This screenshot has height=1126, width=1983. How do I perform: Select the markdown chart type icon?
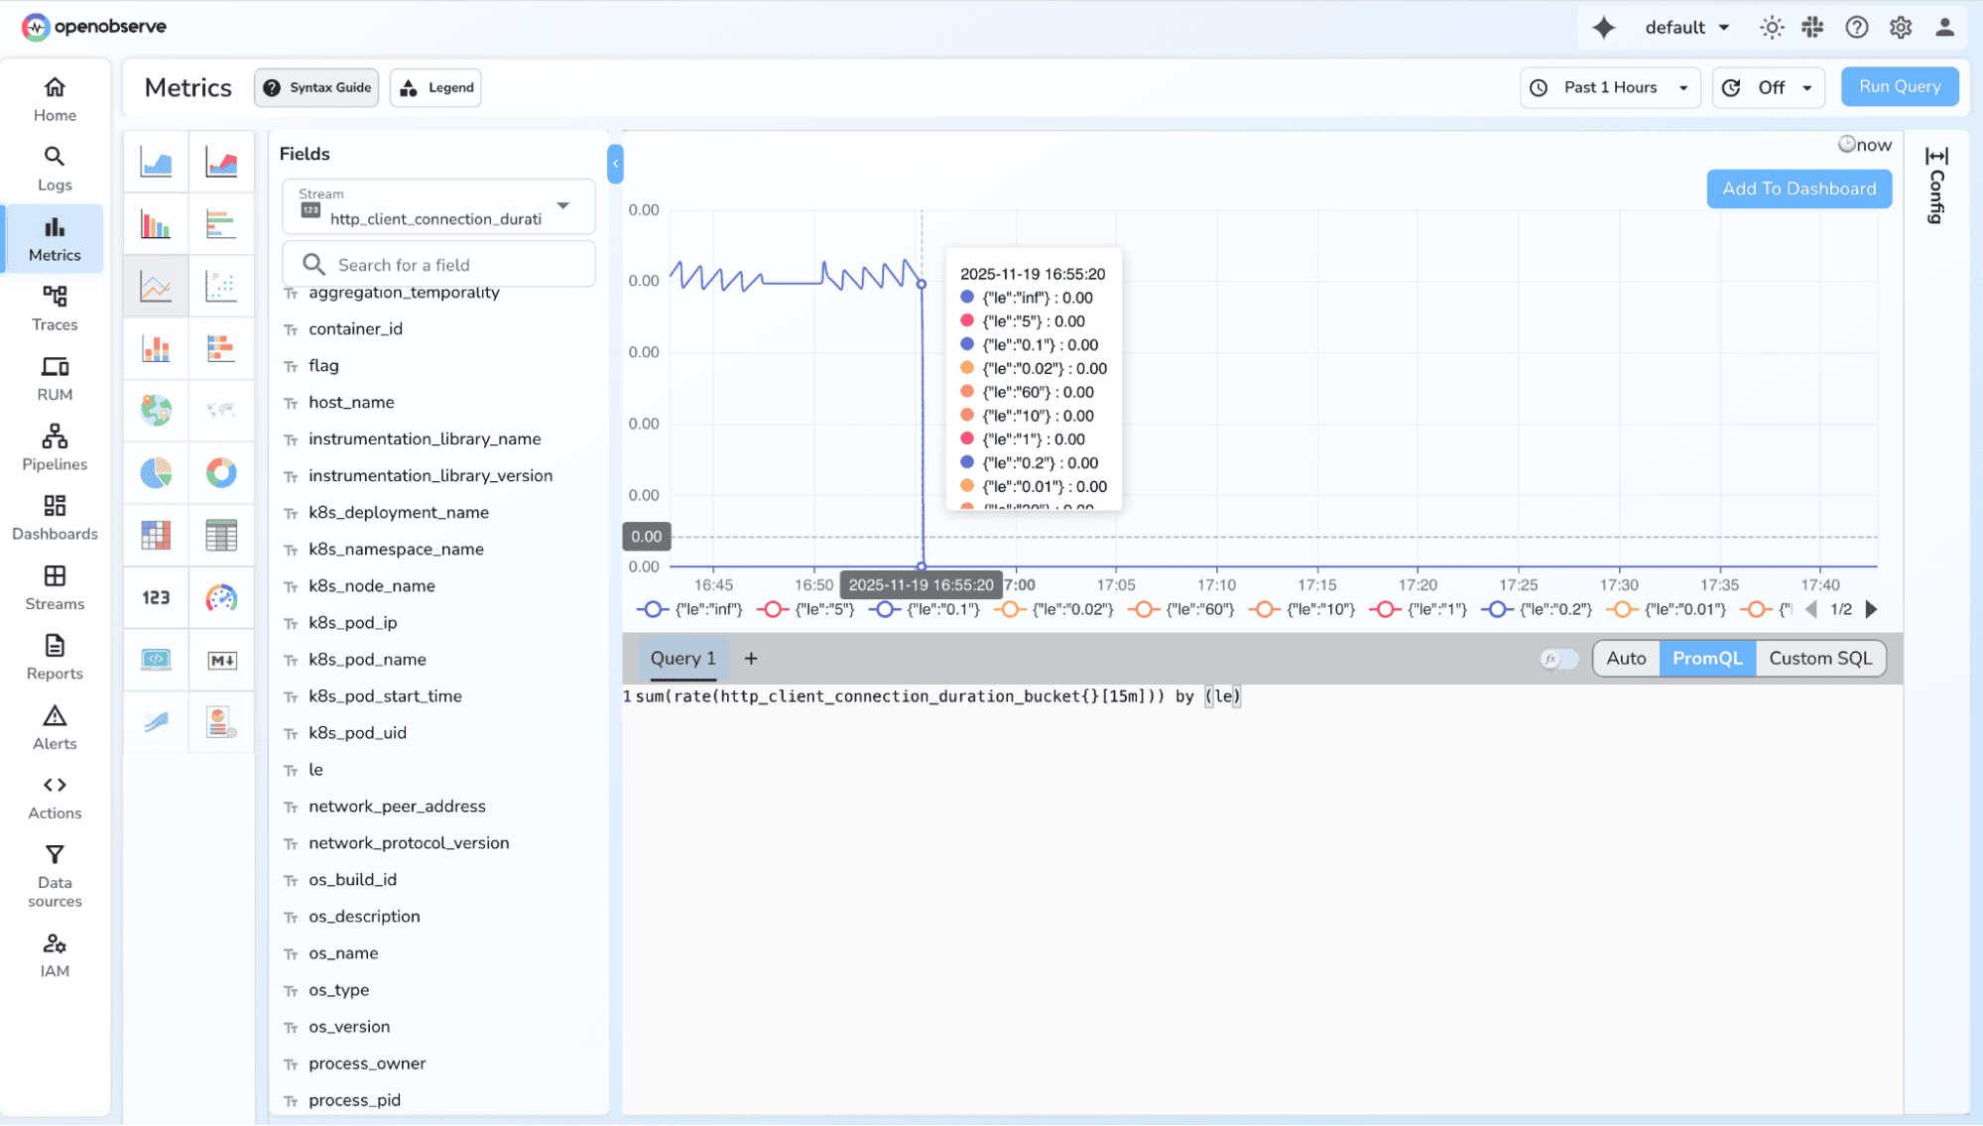click(221, 660)
